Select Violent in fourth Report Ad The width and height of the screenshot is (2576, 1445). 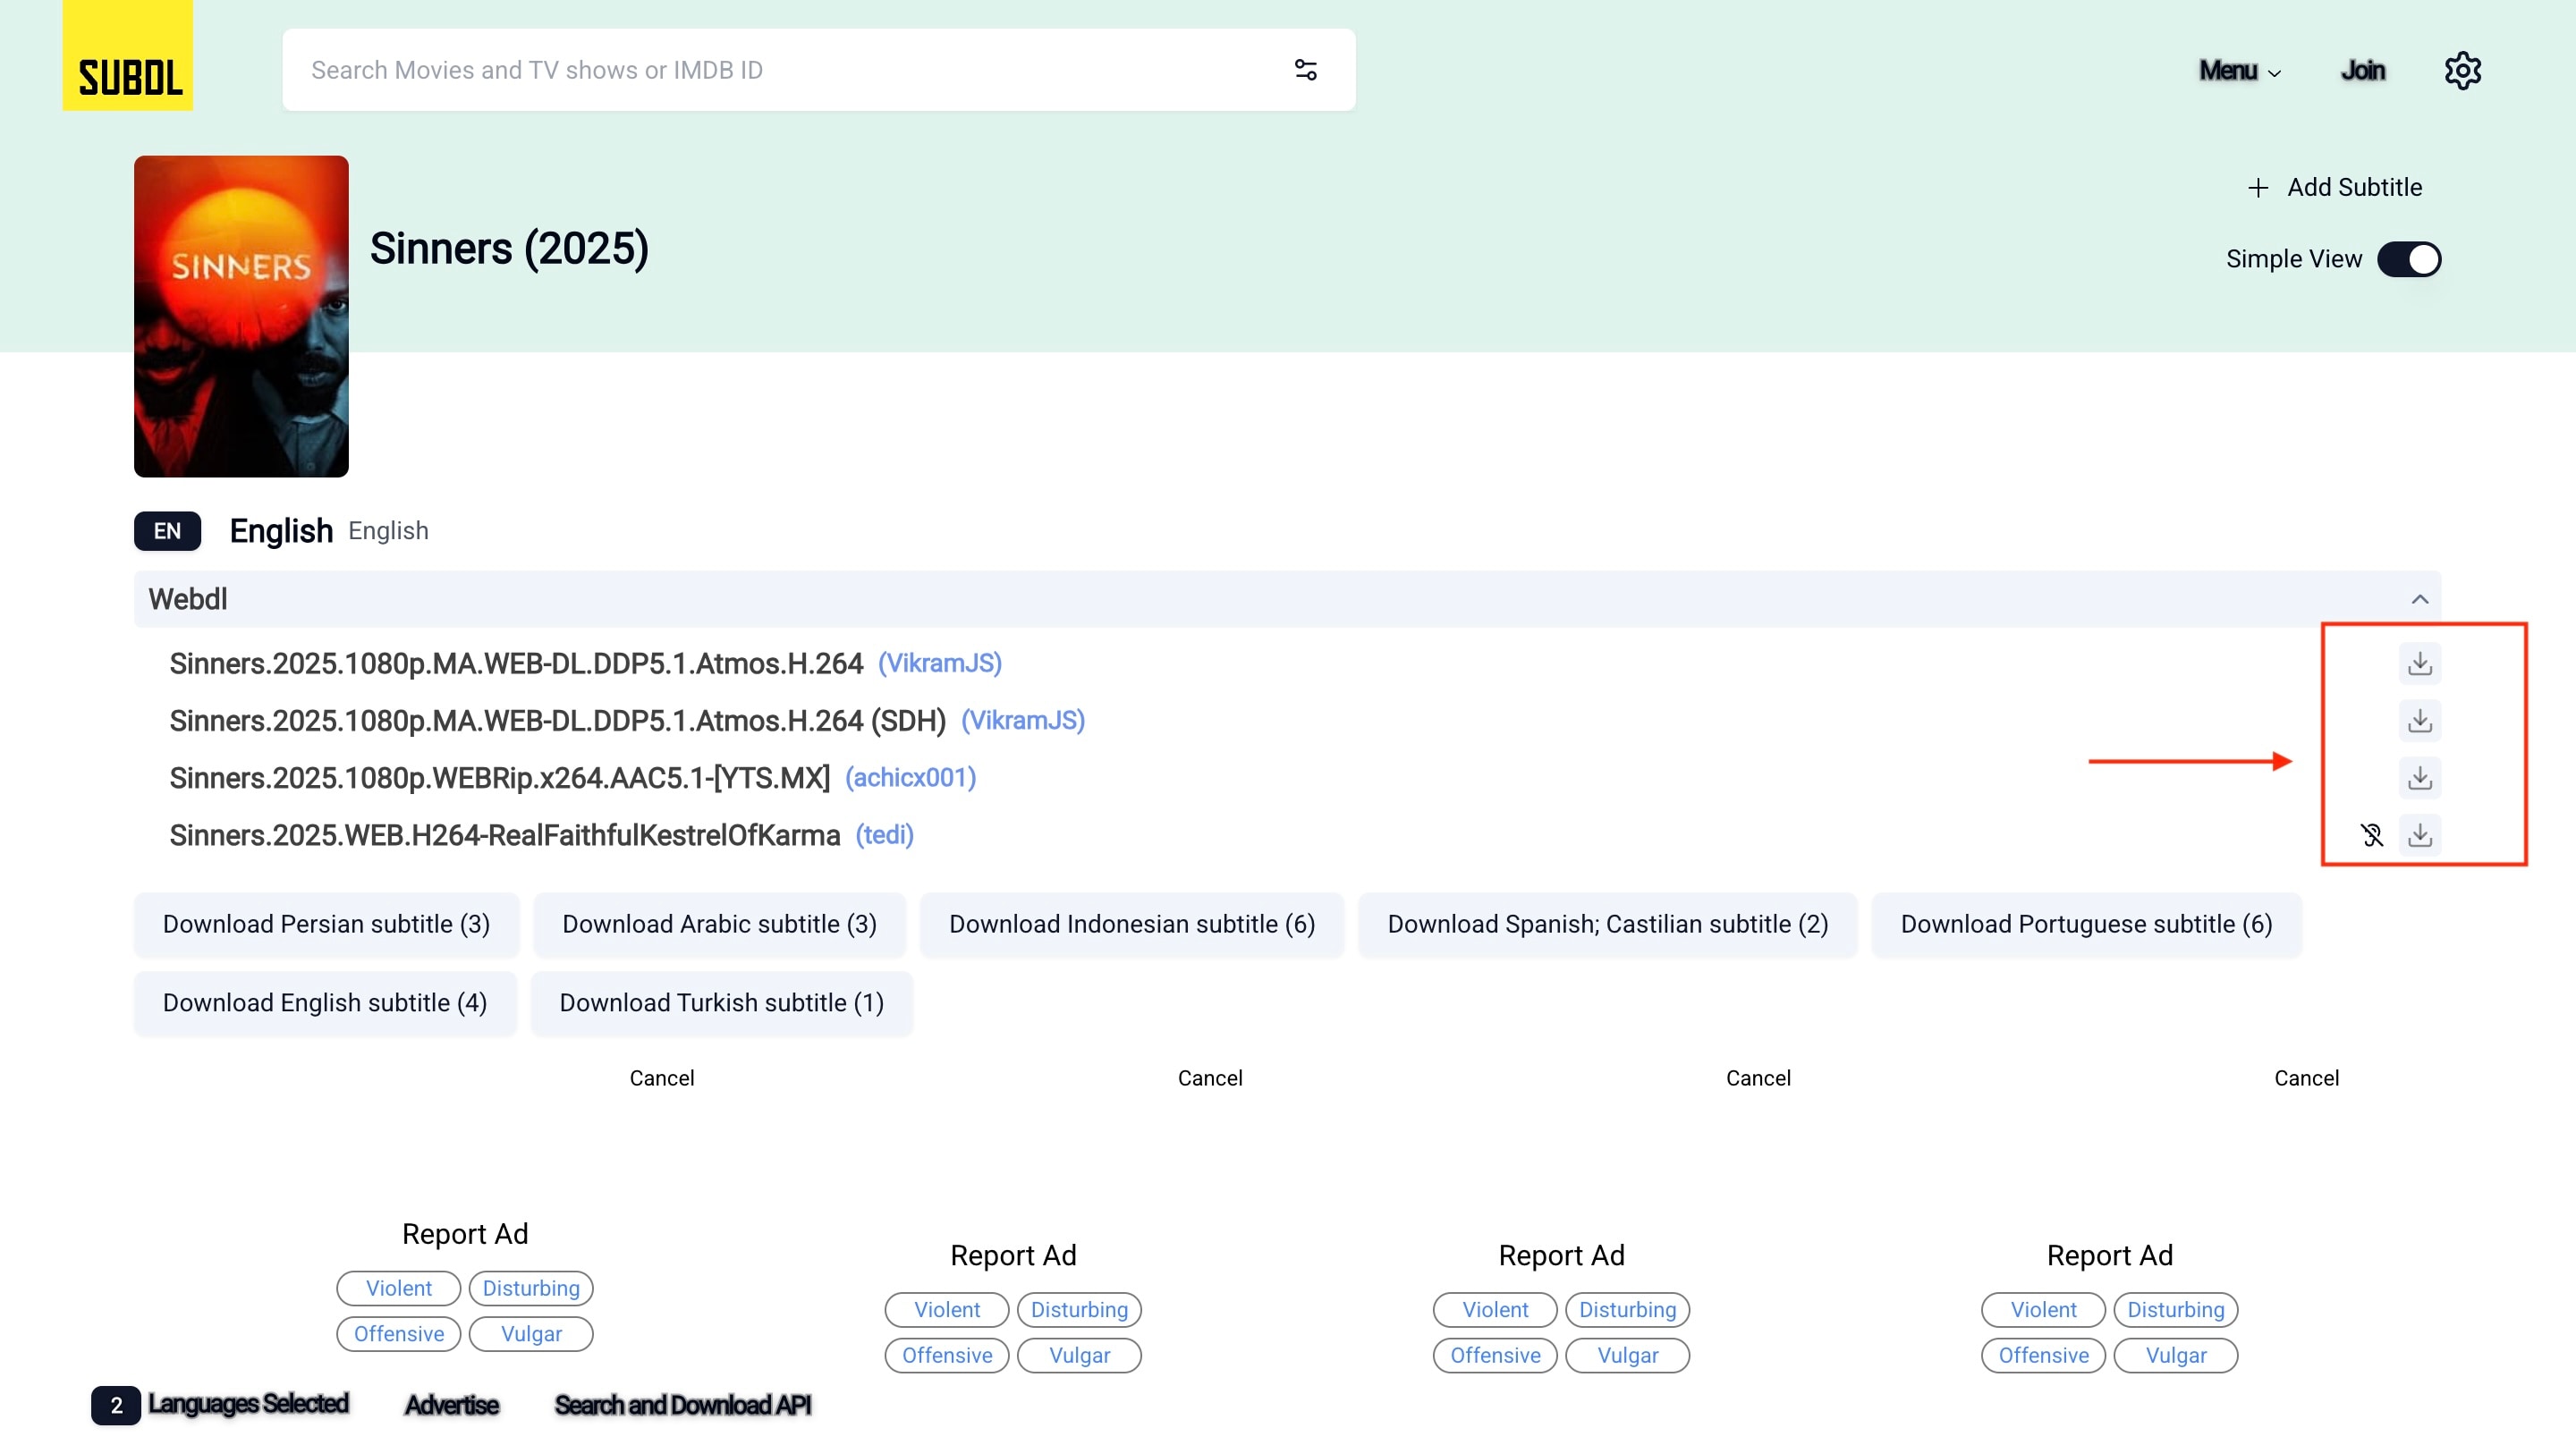[x=2043, y=1310]
